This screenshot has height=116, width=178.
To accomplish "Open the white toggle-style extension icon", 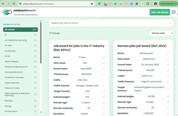I will tap(142, 4).
